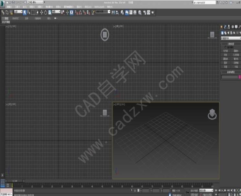Open the Select by Name dialog icon
Viewport: 241px width, 196px height.
[x=29, y=13]
